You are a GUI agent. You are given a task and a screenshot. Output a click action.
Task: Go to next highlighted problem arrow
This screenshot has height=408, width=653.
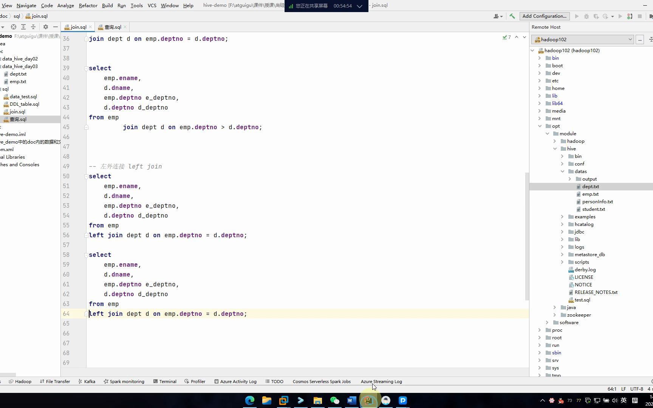click(525, 37)
